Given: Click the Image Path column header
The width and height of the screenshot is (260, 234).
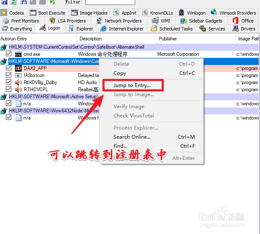Looking at the screenshot, I should pos(247,39).
